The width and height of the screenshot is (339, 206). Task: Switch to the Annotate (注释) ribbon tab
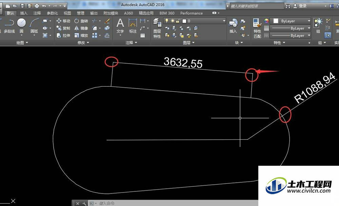(x=37, y=13)
